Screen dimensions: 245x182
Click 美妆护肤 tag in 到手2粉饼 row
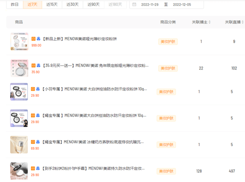[166, 171]
